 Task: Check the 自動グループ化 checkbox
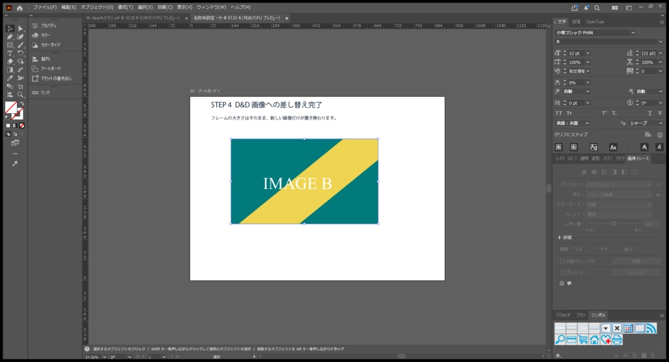562,261
